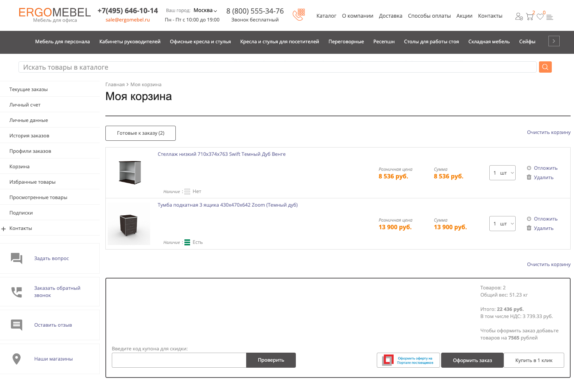The height and width of the screenshot is (382, 574).
Task: Click Удалить for the Стеллаж низкий item
Action: pos(543,177)
